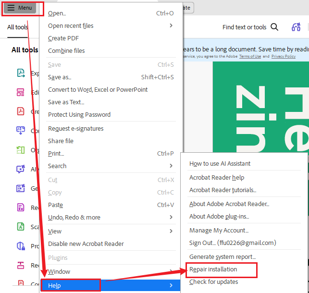This screenshot has height=293, width=309.
Task: Choose Print... from the menu
Action: click(x=111, y=153)
